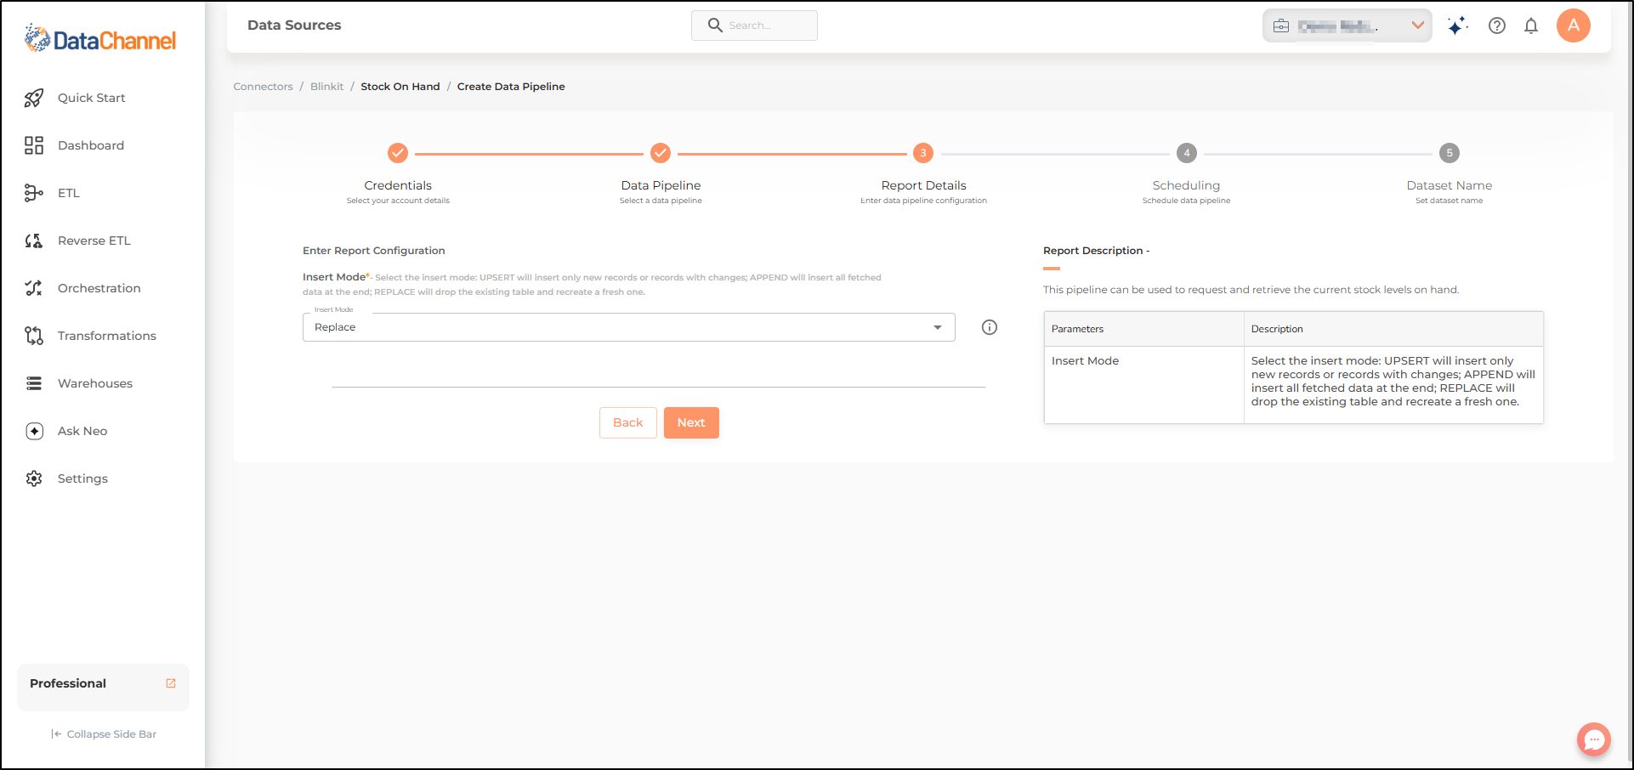The height and width of the screenshot is (770, 1634).
Task: Select step 3 Report Details circle
Action: (923, 153)
